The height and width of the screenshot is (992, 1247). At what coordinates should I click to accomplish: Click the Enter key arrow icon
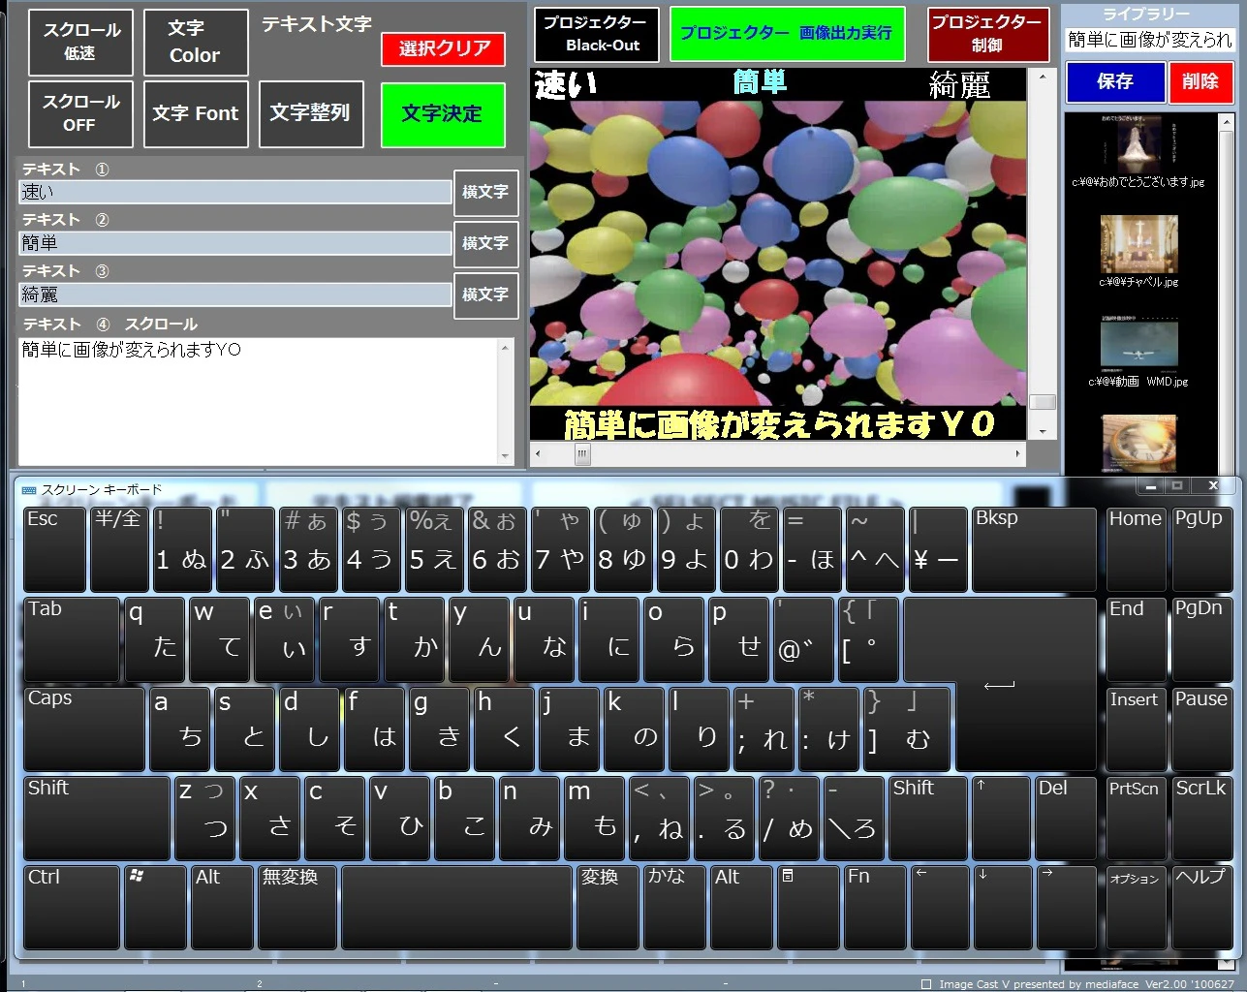[x=999, y=686]
